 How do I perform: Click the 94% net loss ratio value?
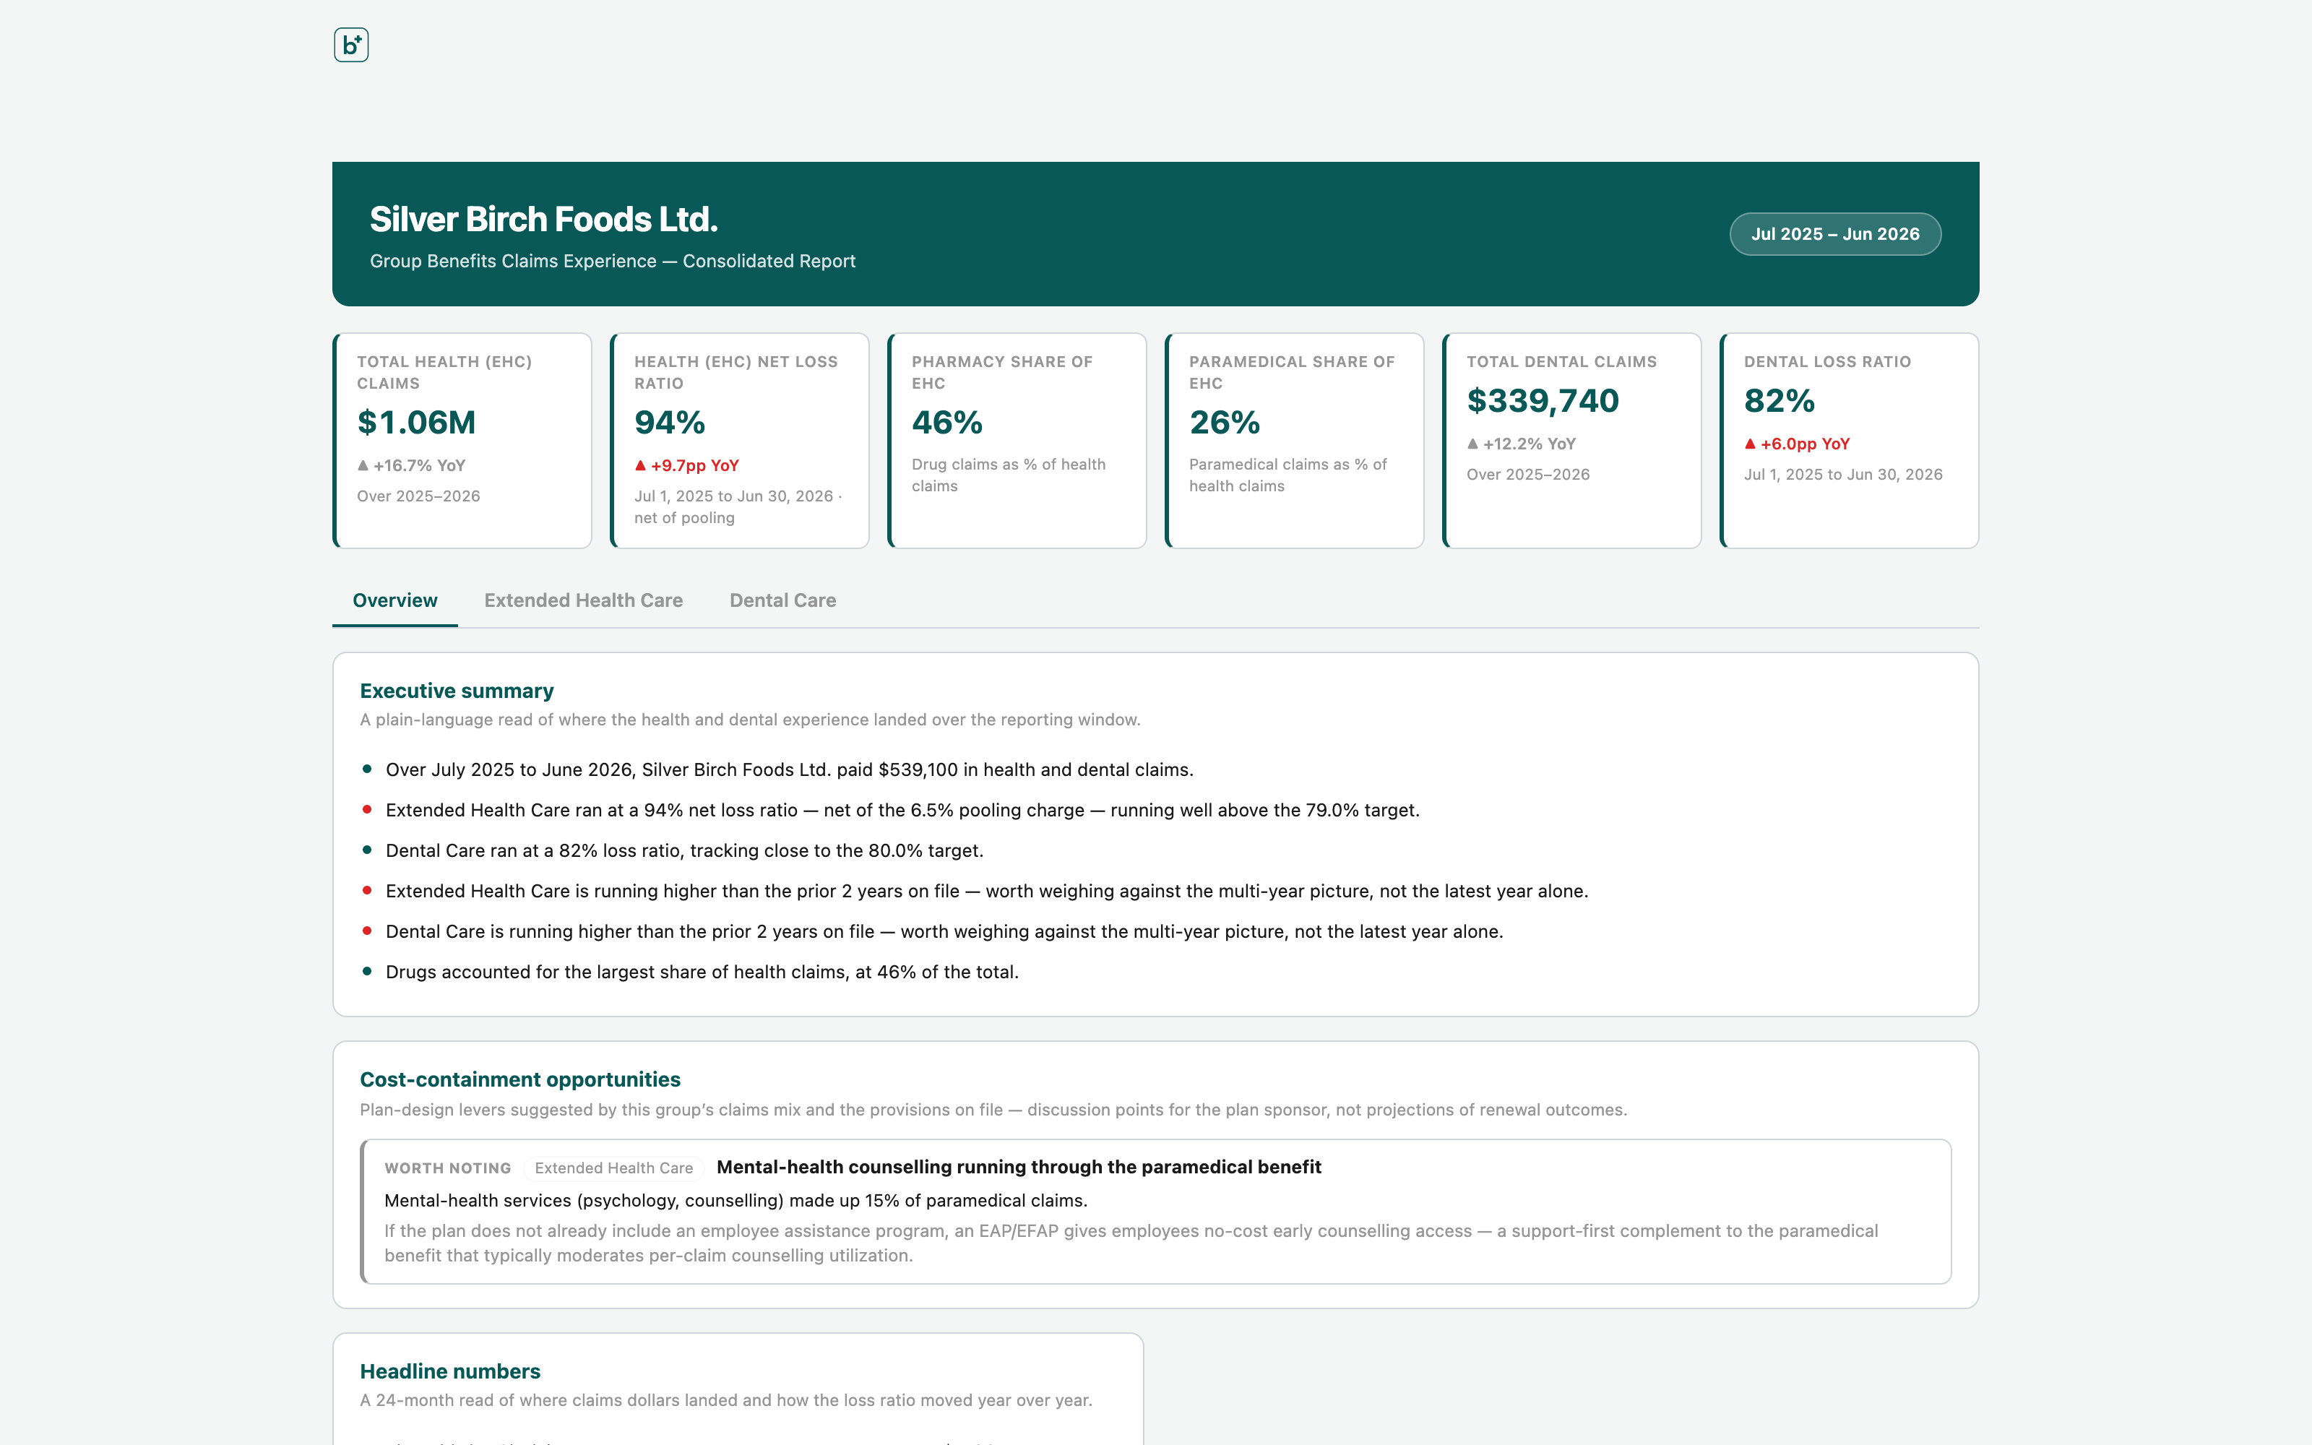click(670, 423)
